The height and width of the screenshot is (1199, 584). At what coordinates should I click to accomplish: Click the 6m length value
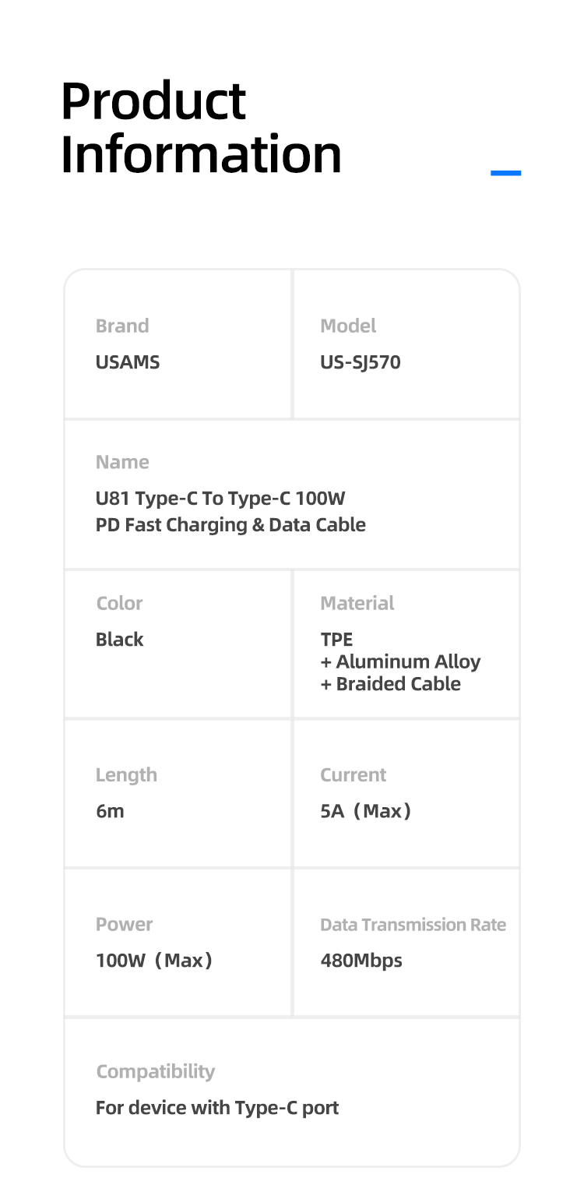tap(110, 811)
